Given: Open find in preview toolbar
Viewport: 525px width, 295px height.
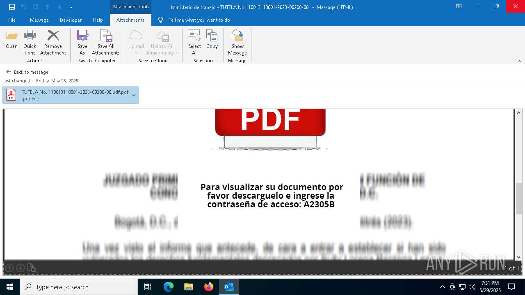Looking at the screenshot, I should 32,268.
